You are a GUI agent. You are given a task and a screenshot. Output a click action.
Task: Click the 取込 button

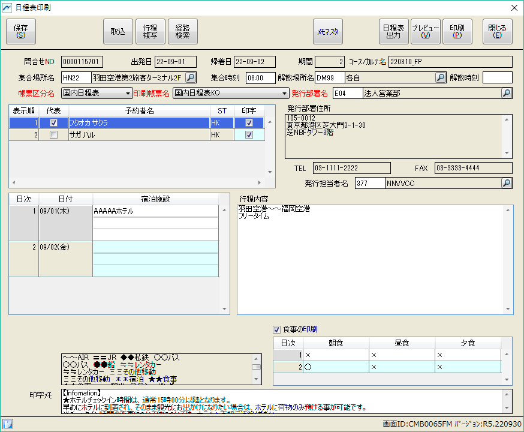pos(118,31)
